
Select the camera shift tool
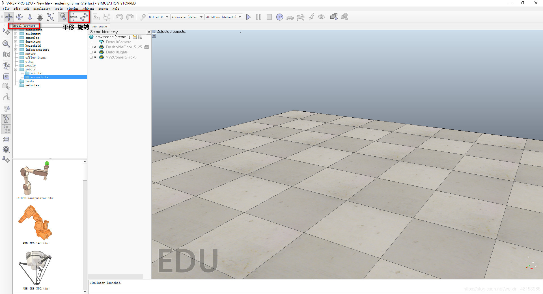(30, 17)
